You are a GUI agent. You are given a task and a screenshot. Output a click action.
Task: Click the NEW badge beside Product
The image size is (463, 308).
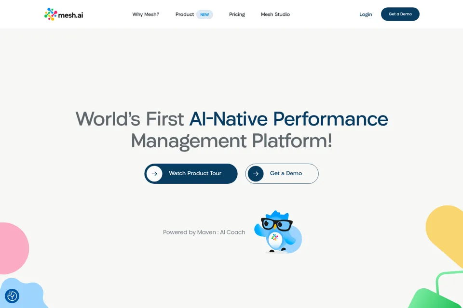pyautogui.click(x=204, y=14)
